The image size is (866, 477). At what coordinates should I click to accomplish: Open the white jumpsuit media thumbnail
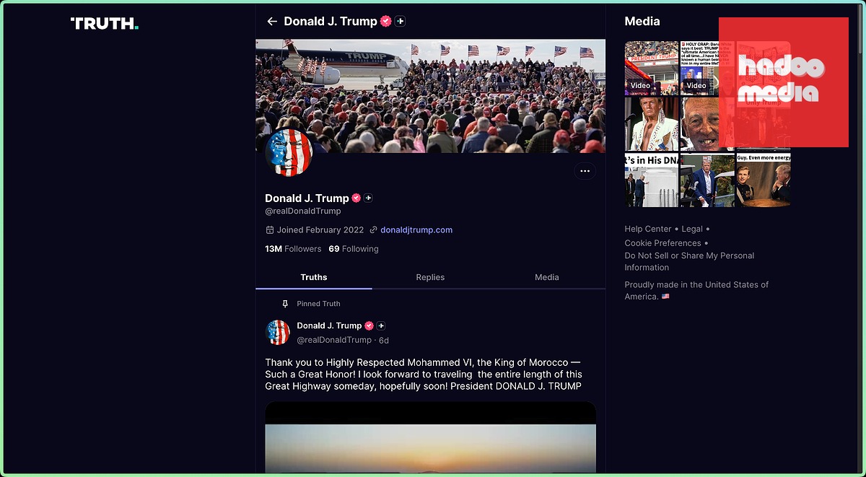pyautogui.click(x=652, y=124)
